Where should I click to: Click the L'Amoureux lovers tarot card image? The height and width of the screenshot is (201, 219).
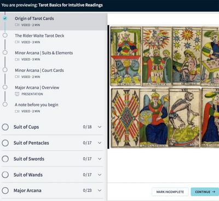(157, 56)
